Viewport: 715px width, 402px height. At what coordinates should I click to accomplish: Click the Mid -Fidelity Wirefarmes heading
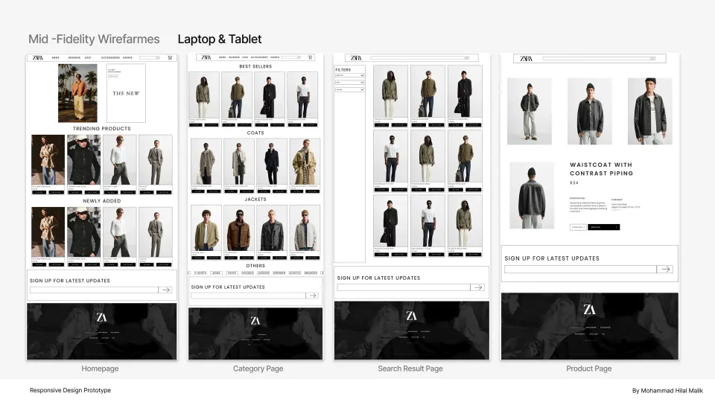coord(94,39)
